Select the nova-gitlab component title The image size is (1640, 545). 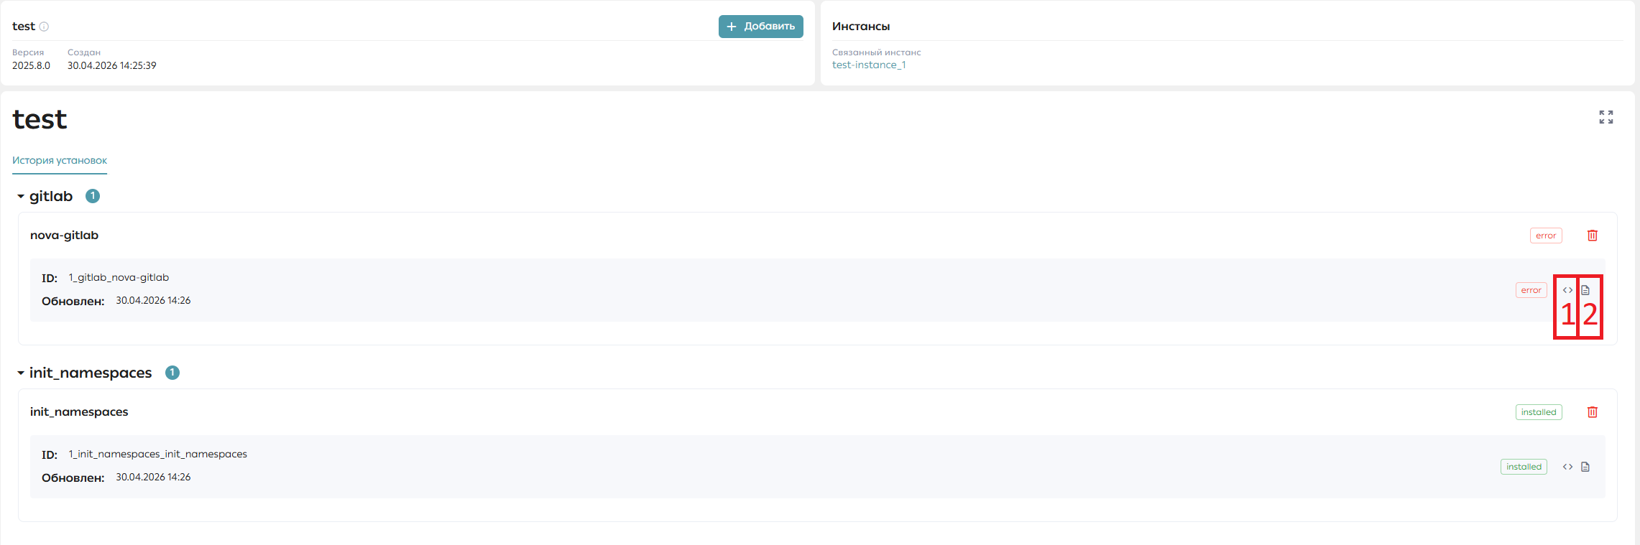(64, 236)
